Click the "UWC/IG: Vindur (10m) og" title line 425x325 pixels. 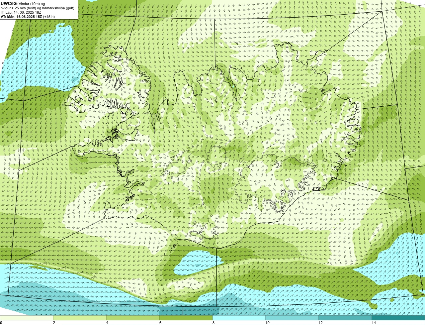click(23, 3)
